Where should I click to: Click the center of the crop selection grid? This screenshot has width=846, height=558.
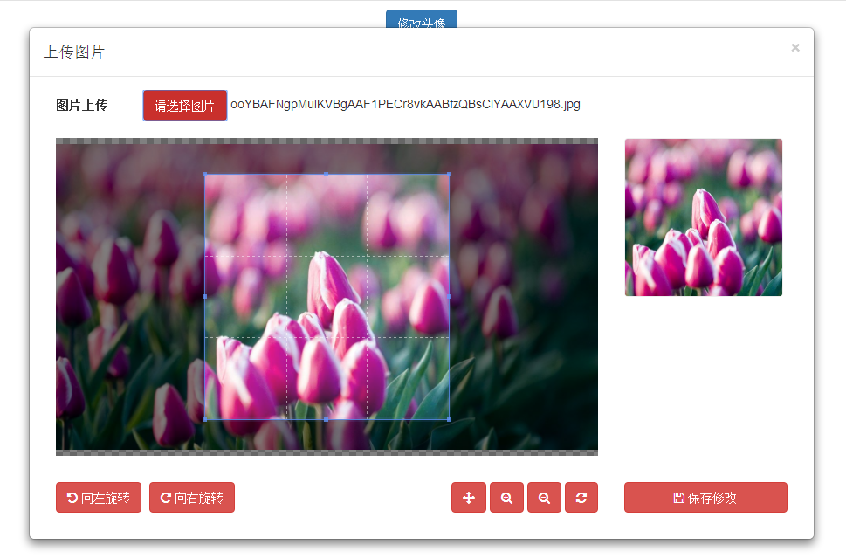[327, 297]
